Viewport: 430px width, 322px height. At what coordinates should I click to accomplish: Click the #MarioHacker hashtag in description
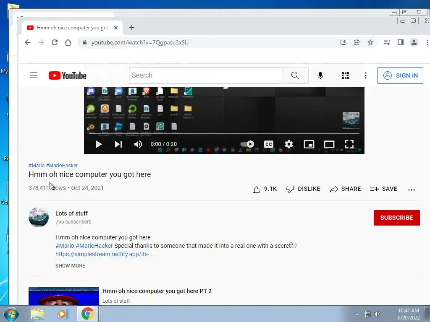94,246
